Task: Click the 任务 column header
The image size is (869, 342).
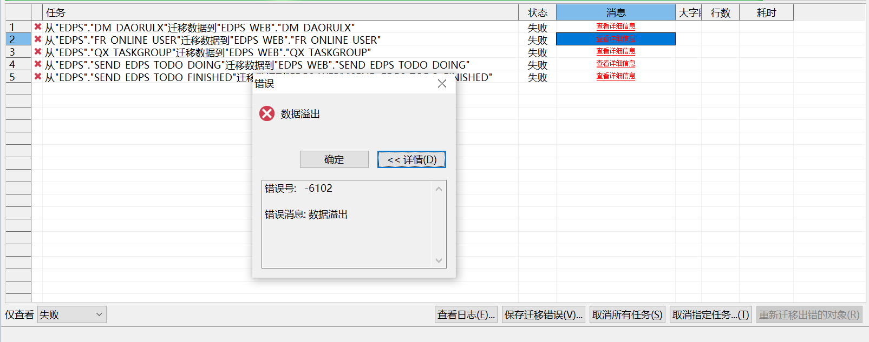Action: [280, 12]
